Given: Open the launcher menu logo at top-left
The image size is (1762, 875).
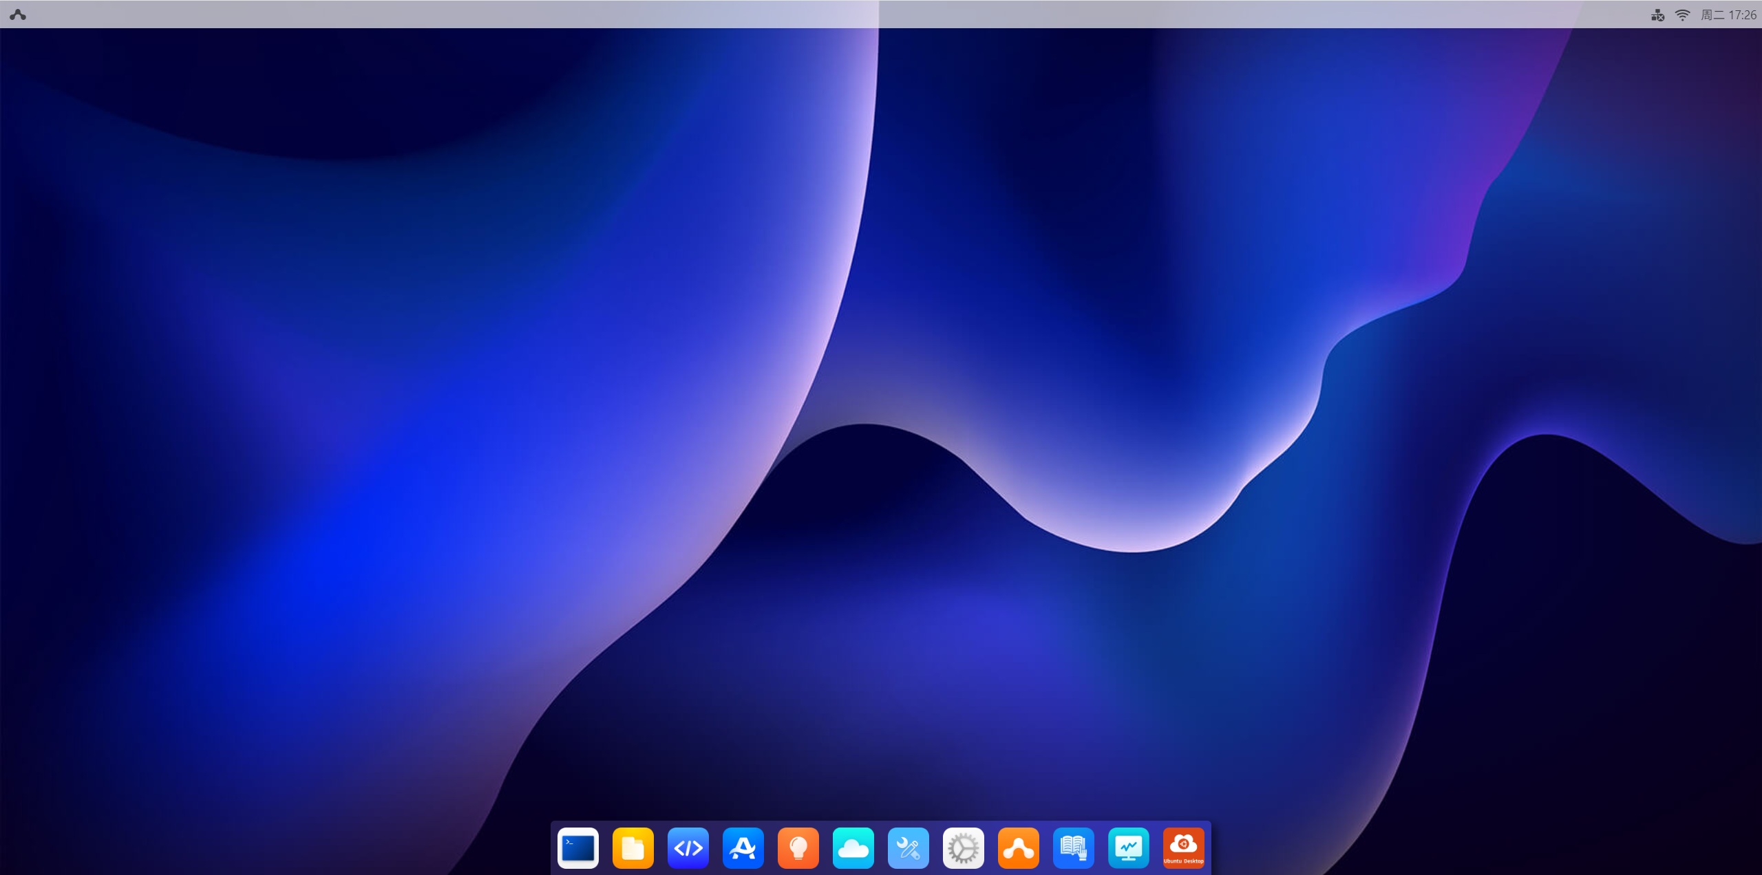Looking at the screenshot, I should point(18,14).
